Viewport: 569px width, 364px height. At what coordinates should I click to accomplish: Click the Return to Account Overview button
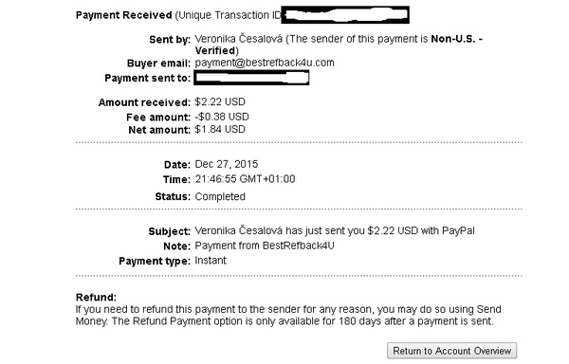[x=451, y=351]
